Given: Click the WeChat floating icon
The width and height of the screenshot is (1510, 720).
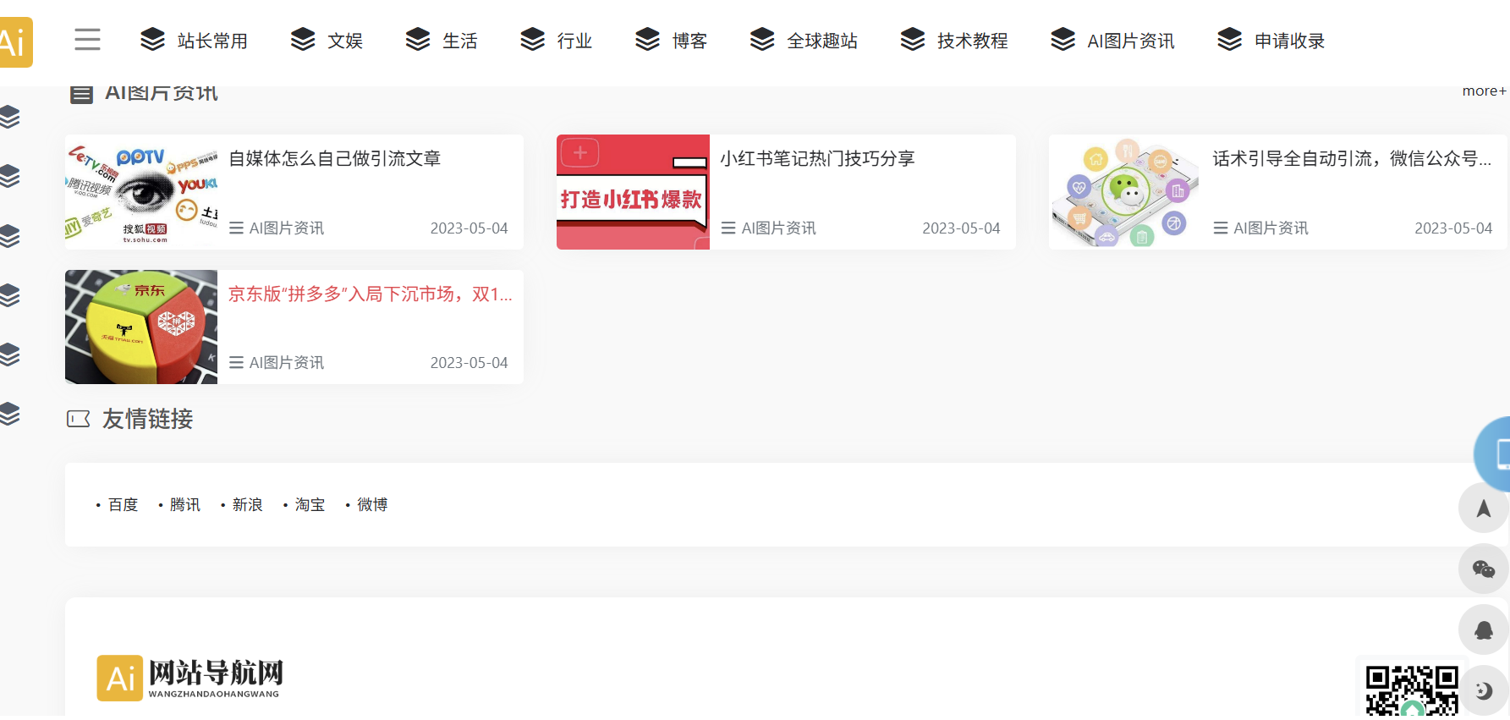Looking at the screenshot, I should pos(1483,569).
